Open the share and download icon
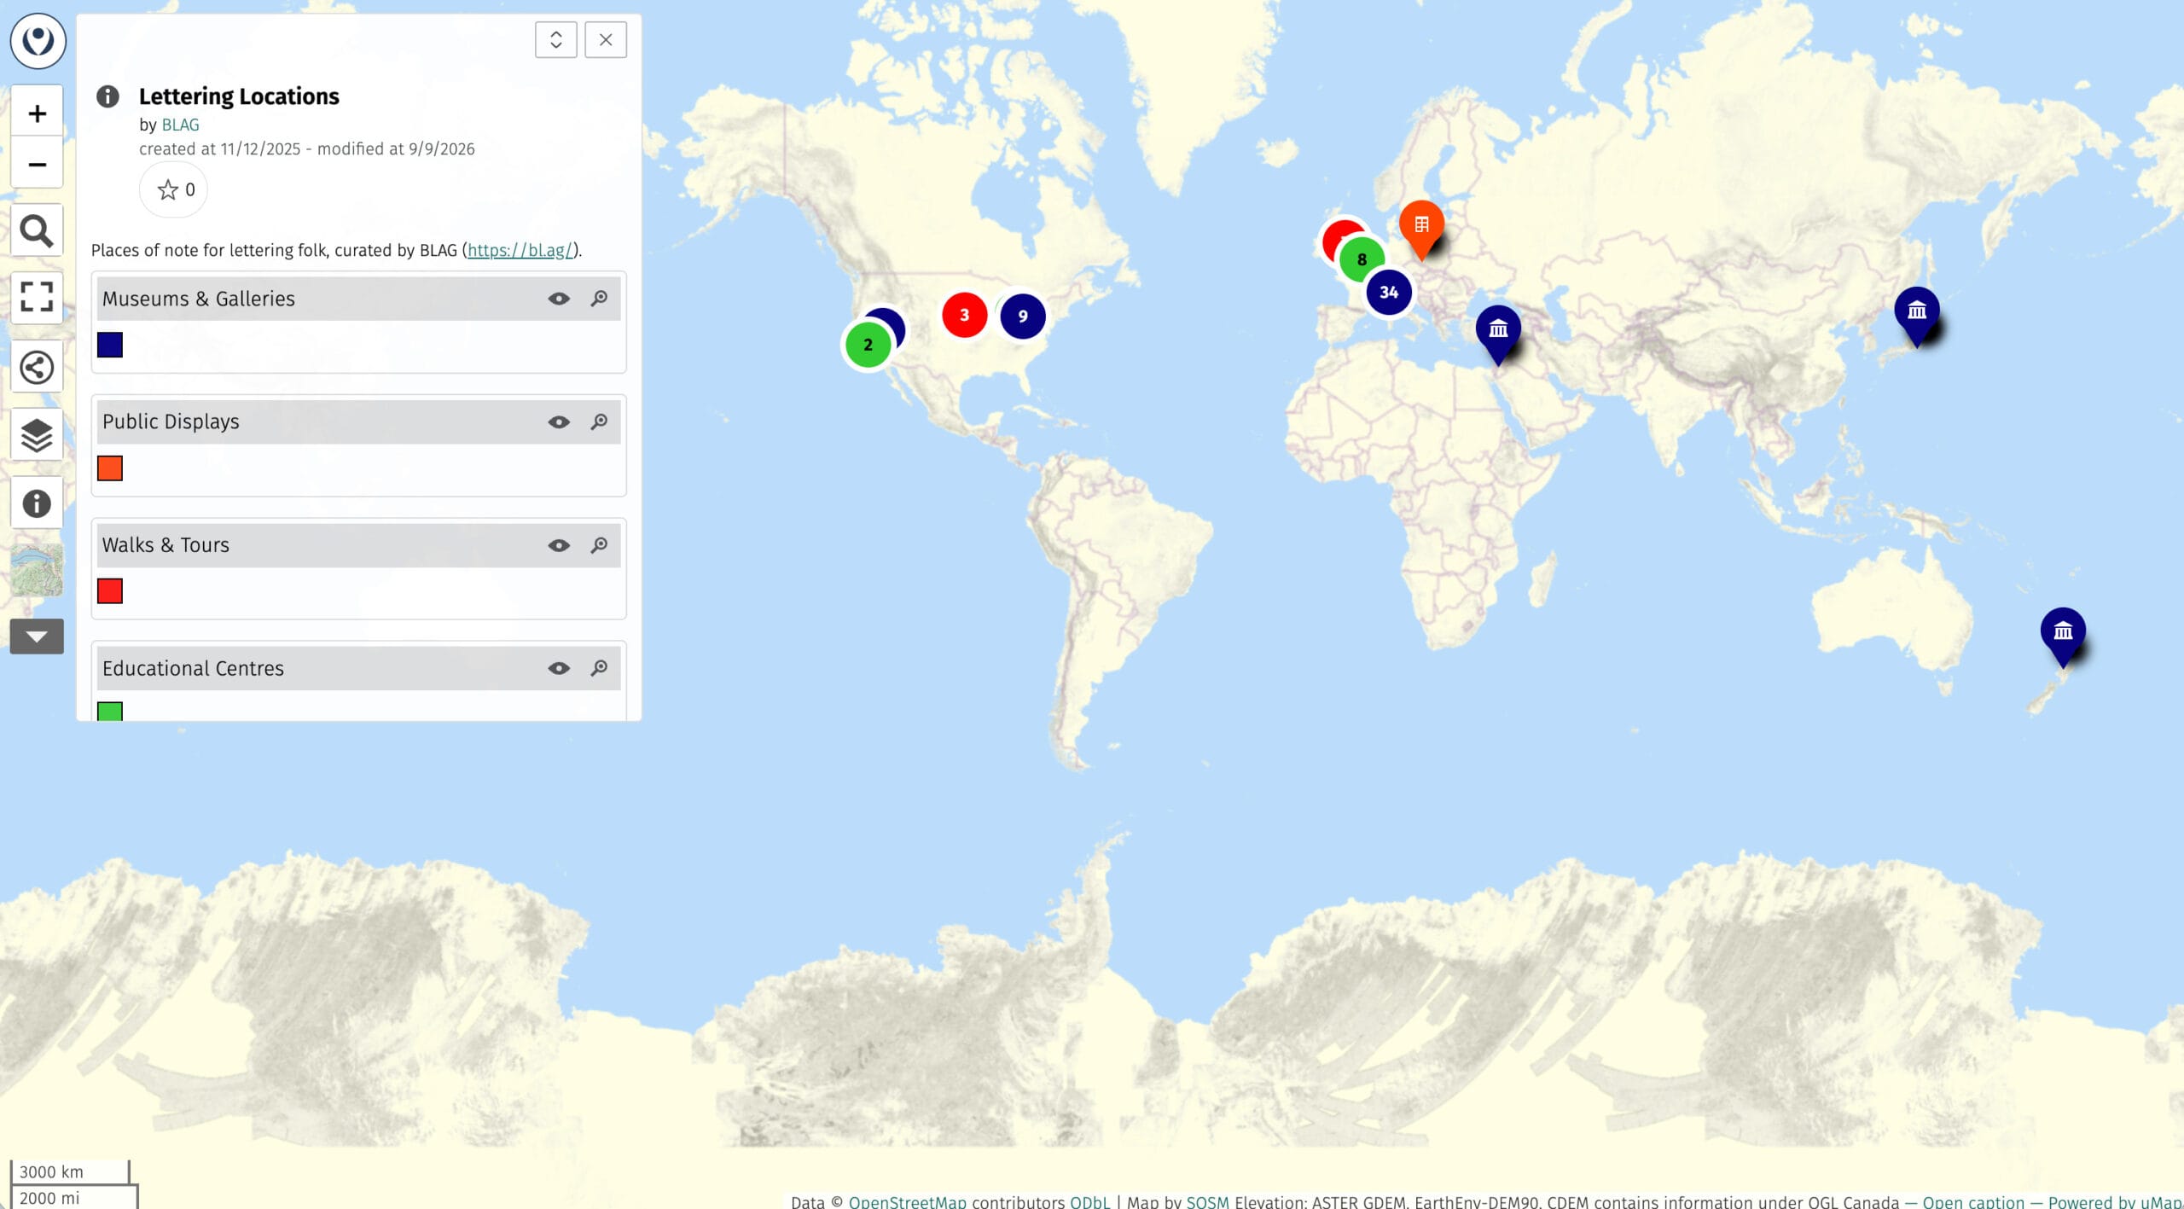 click(37, 368)
